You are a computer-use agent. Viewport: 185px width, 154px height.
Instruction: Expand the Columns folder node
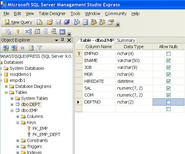(x=18, y=117)
